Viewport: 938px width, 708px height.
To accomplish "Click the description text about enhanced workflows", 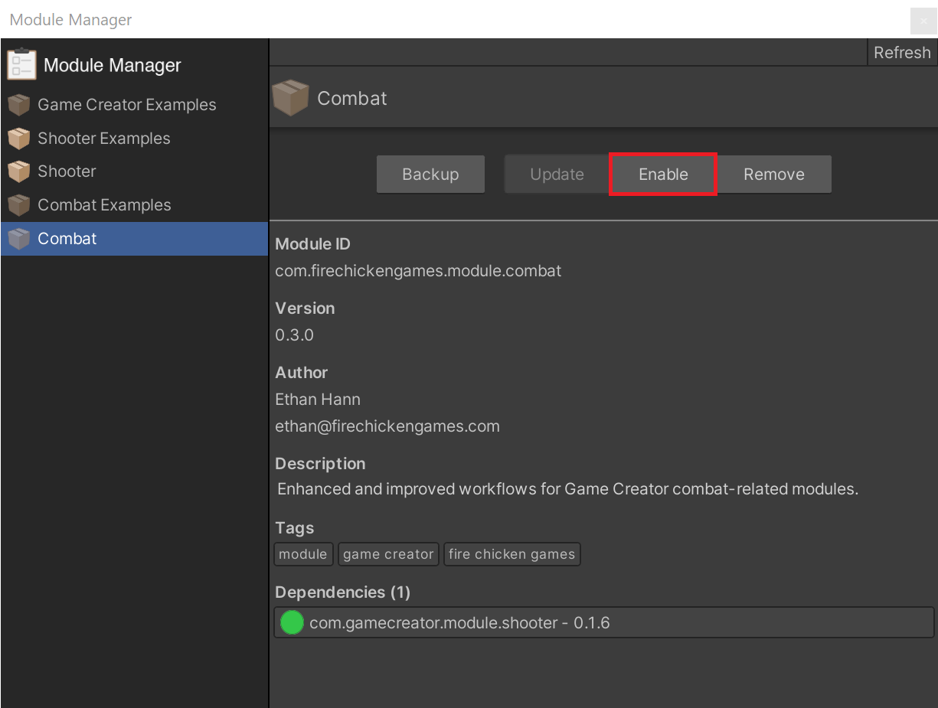I will coord(568,489).
